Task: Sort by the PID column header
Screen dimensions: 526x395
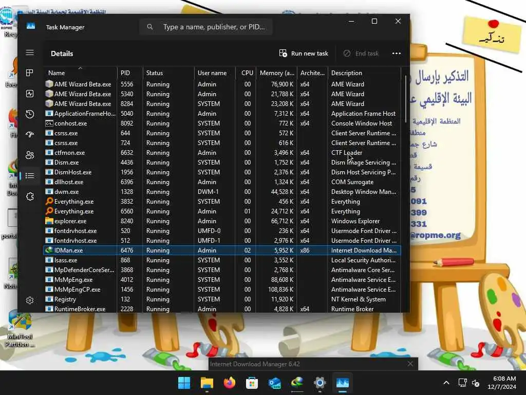Action: [x=129, y=73]
